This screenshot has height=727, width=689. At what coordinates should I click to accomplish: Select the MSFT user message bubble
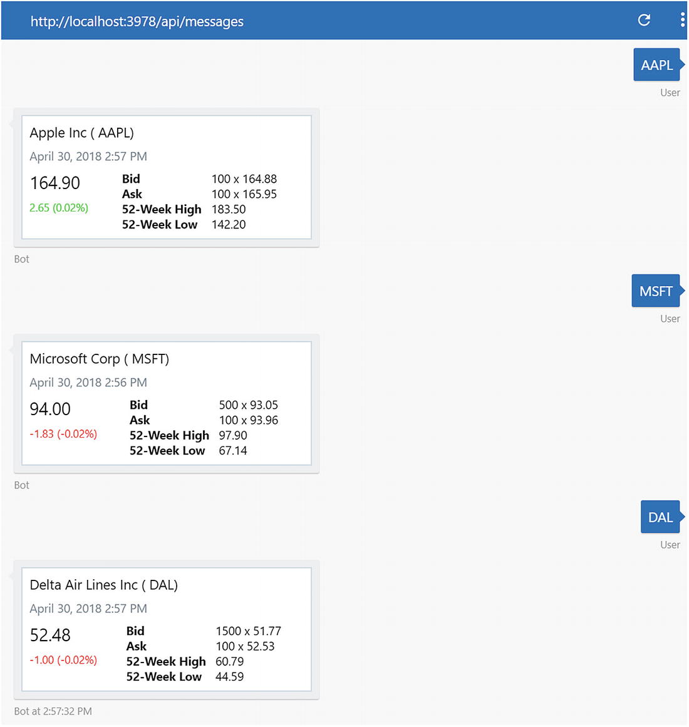click(655, 291)
